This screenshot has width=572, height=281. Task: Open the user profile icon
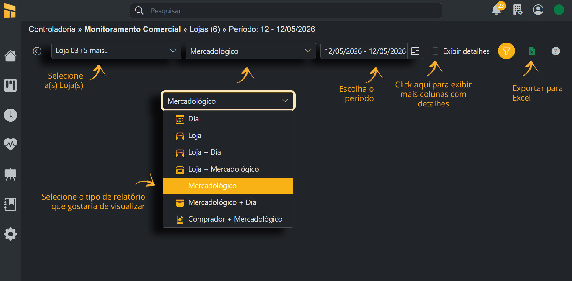pos(538,10)
